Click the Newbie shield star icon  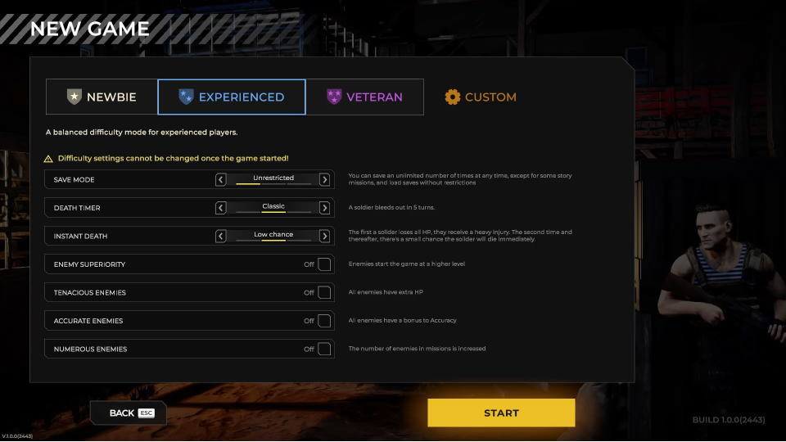coord(75,97)
